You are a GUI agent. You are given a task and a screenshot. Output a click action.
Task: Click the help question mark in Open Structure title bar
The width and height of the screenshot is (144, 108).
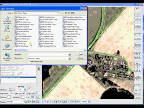point(82,9)
